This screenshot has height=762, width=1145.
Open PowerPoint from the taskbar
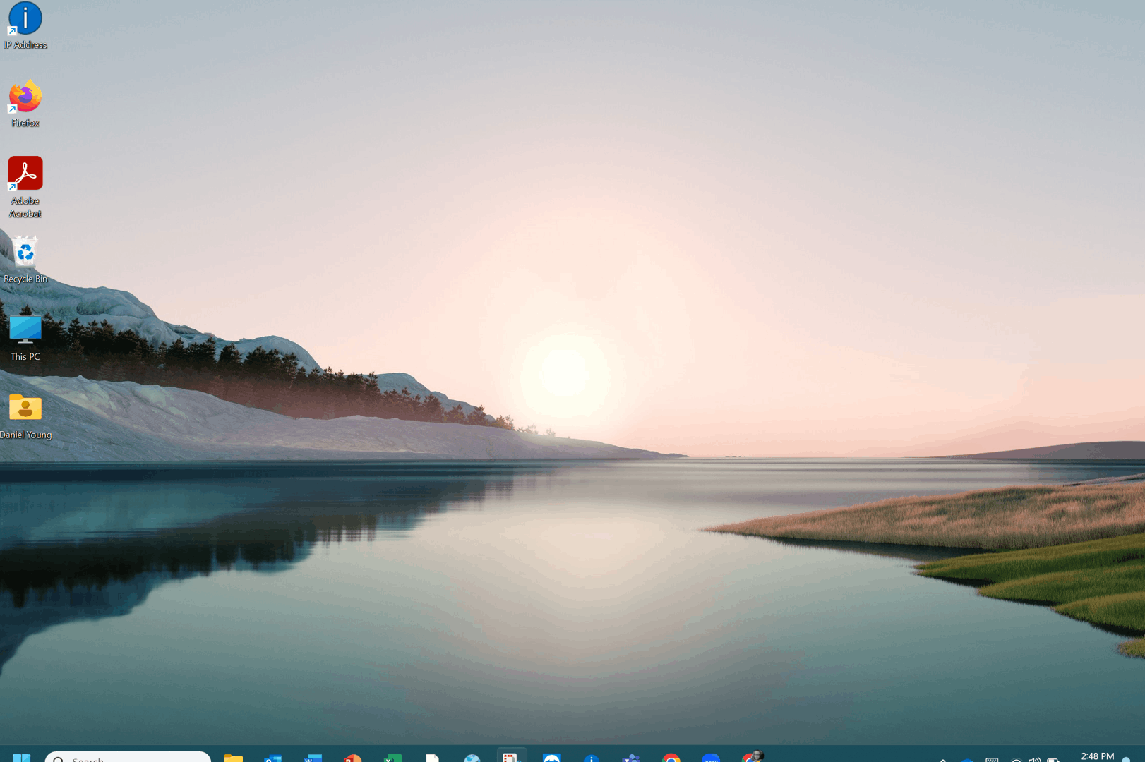(x=353, y=758)
